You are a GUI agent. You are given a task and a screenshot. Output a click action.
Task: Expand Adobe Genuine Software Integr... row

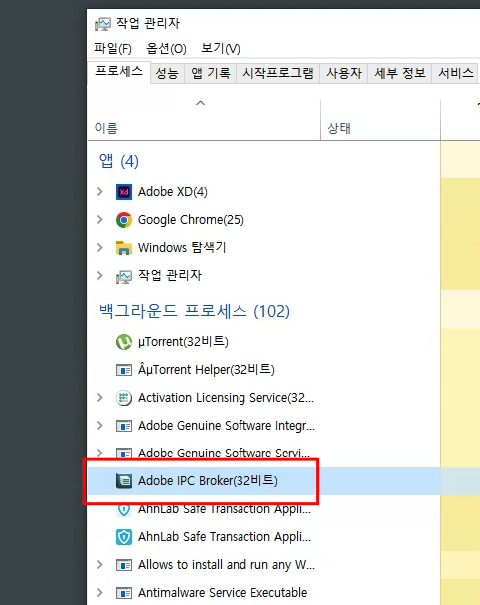point(100,426)
